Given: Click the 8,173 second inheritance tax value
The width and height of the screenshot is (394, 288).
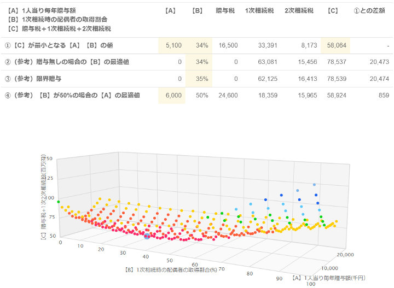Looking at the screenshot, I should click(x=309, y=45).
